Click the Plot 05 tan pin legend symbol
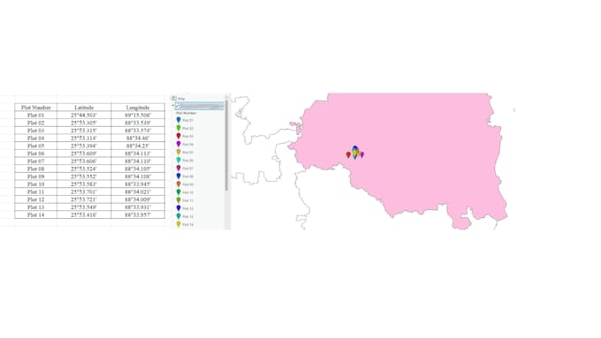Screen dimensions: 601x338 pyautogui.click(x=179, y=153)
